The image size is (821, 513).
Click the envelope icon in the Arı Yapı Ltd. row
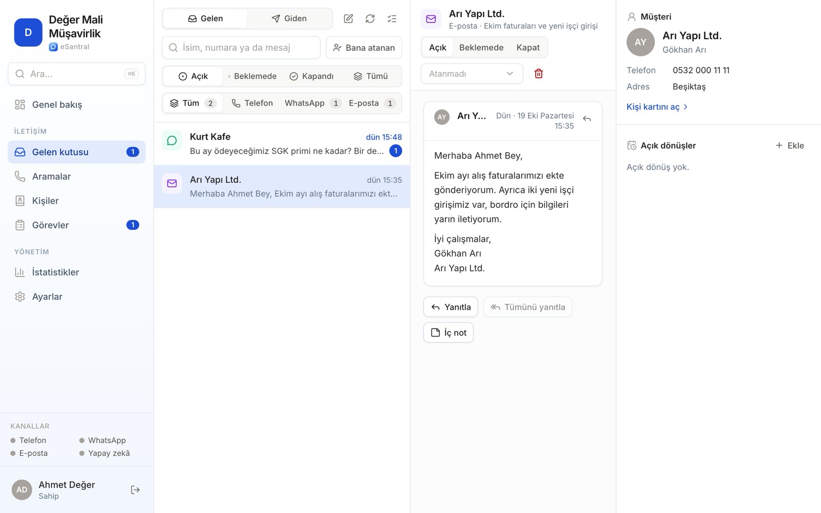172,183
